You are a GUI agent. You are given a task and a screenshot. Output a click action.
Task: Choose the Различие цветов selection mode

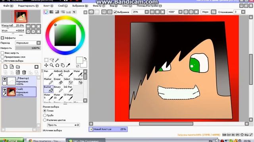point(45,120)
